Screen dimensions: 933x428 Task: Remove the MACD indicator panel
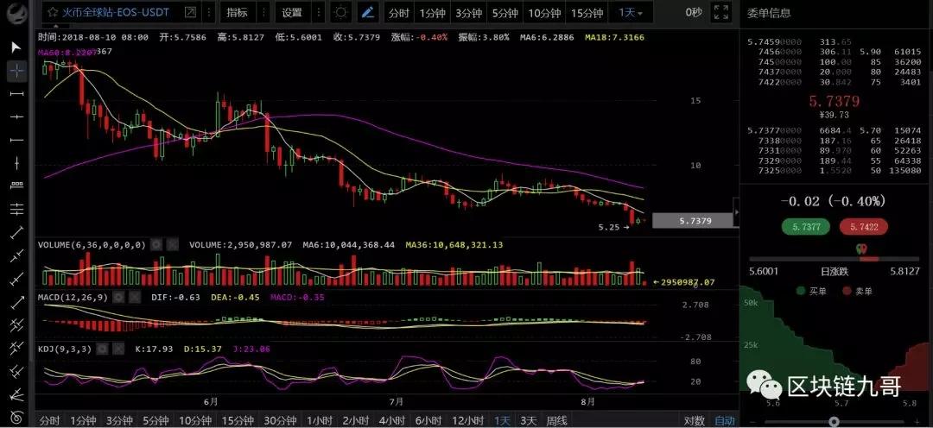(x=134, y=297)
